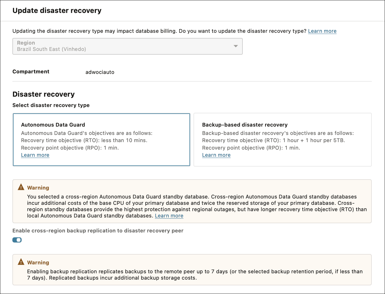The height and width of the screenshot is (294, 385).
Task: Open 'Learn more' under Autonomous Data Guard
Action: pyautogui.click(x=35, y=155)
